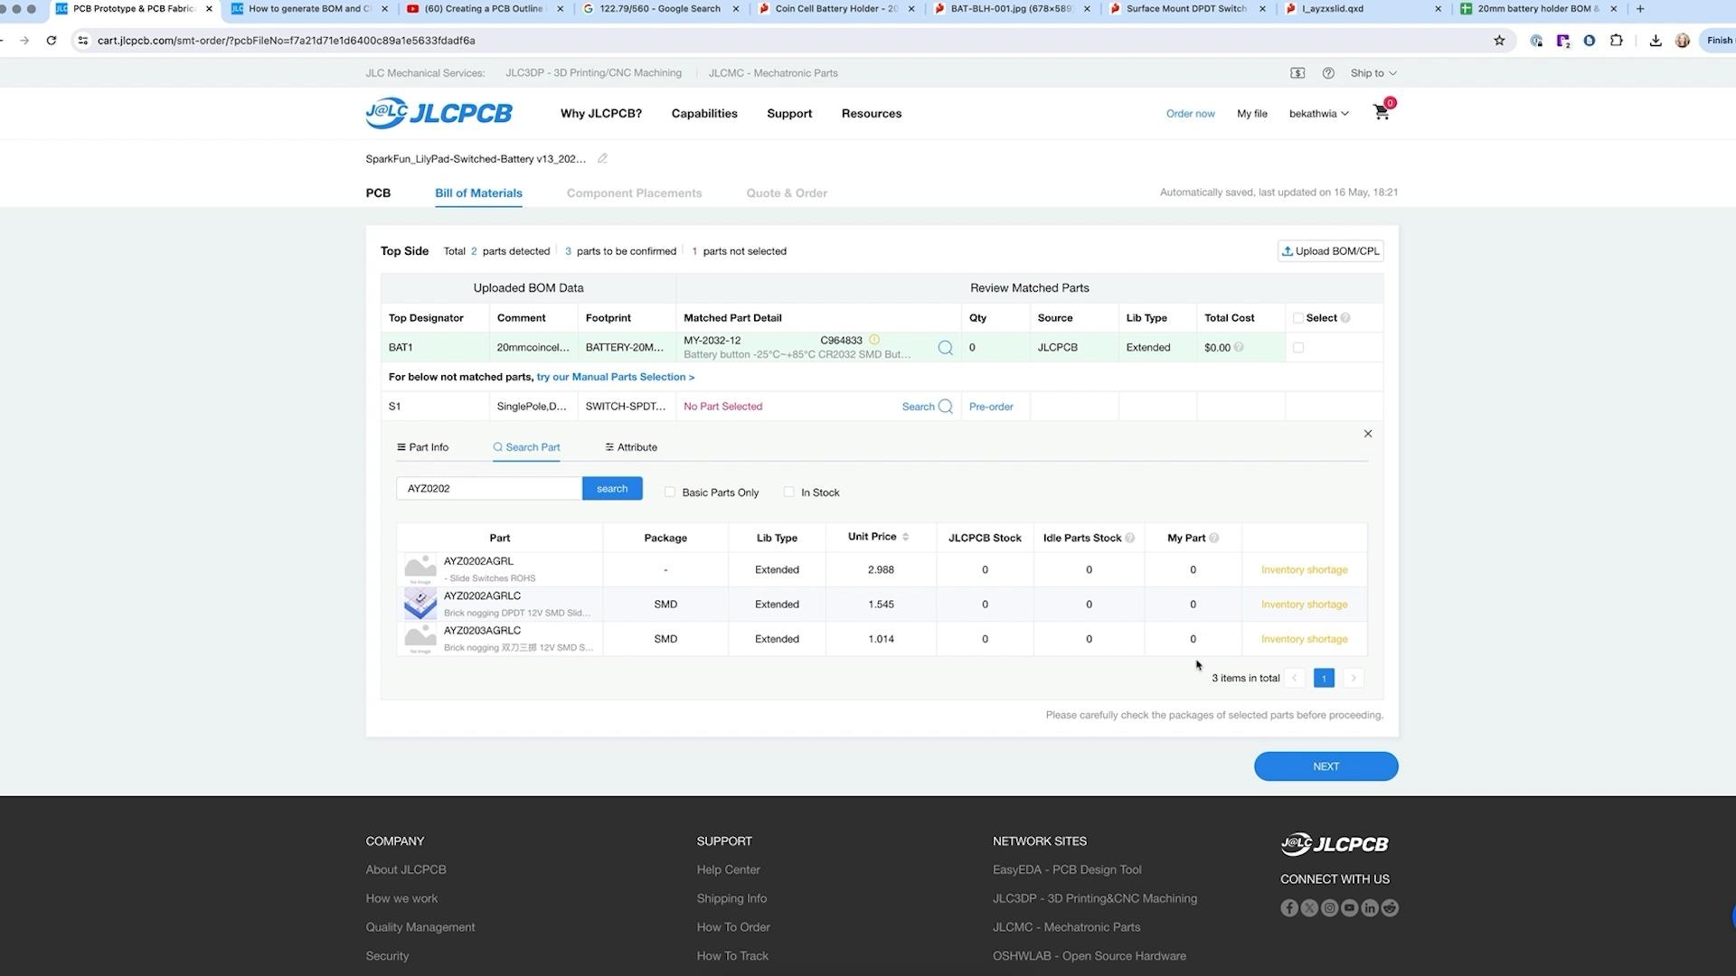The image size is (1736, 976).
Task: Click Upload BOM/CPL button
Action: click(x=1330, y=251)
